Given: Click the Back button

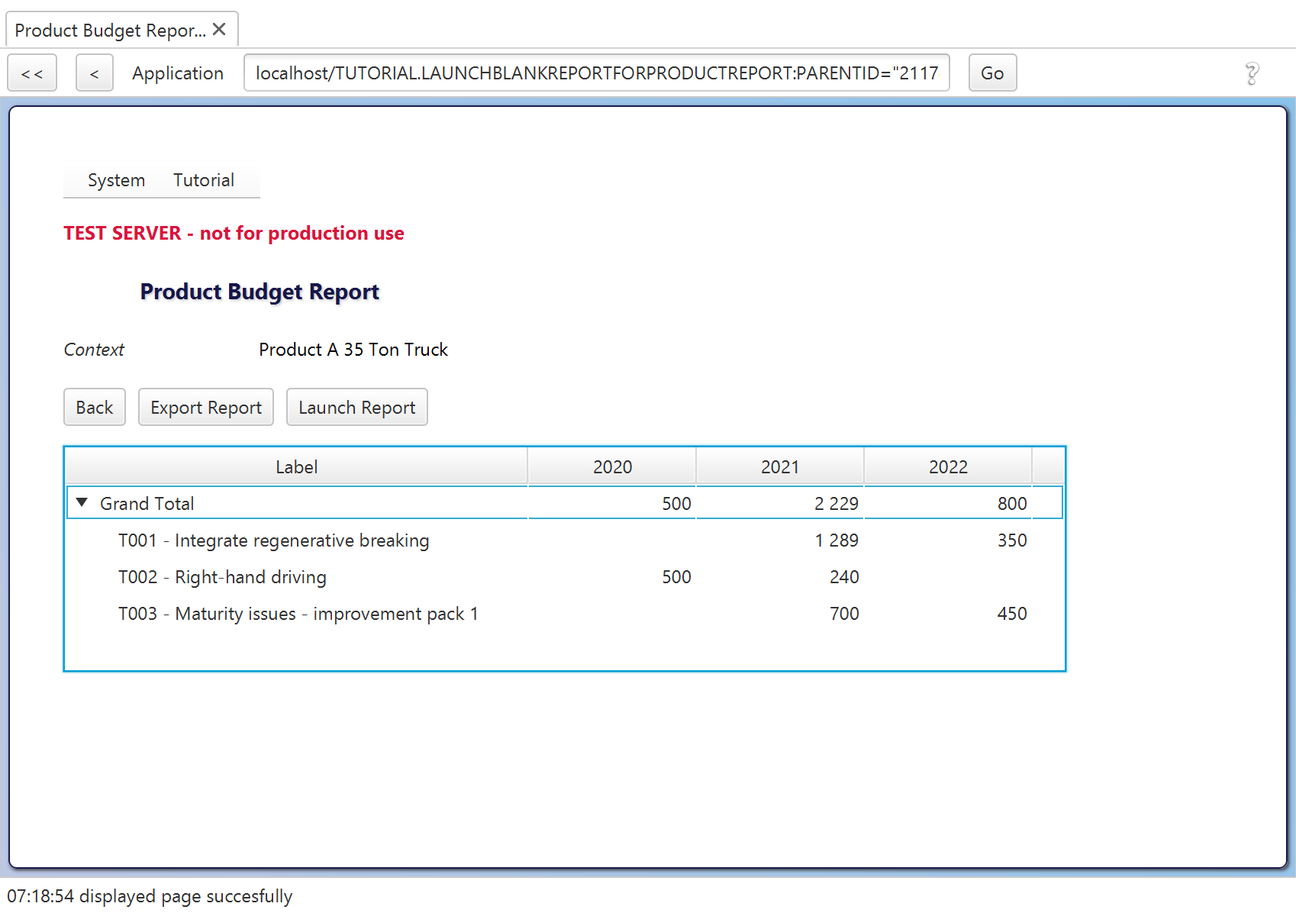Looking at the screenshot, I should [x=95, y=407].
